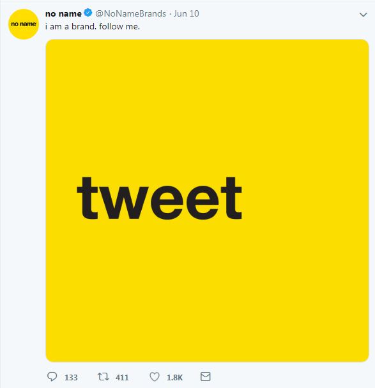This screenshot has height=388, width=375.
Task: Send tweet via the envelope message icon
Action: click(205, 377)
